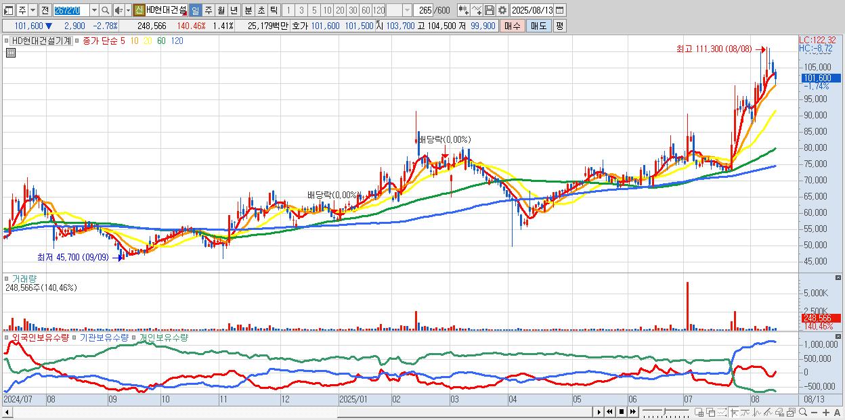Image resolution: width=845 pixels, height=420 pixels.
Task: Click the candle count field showing 265
Action: 423,10
